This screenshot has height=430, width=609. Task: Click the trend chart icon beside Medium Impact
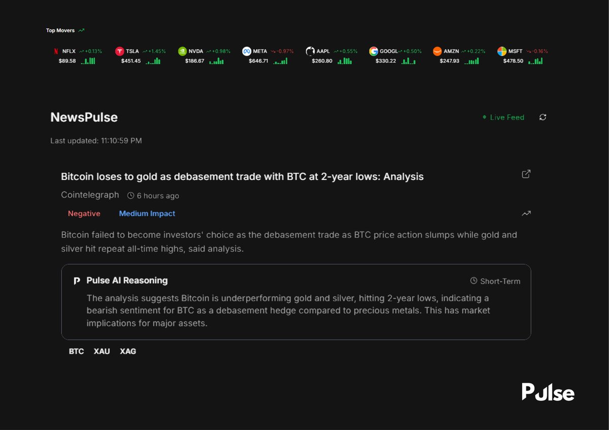(x=526, y=214)
